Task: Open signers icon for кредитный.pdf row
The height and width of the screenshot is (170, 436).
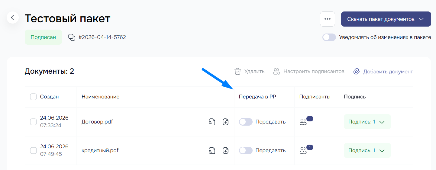Action: point(303,150)
